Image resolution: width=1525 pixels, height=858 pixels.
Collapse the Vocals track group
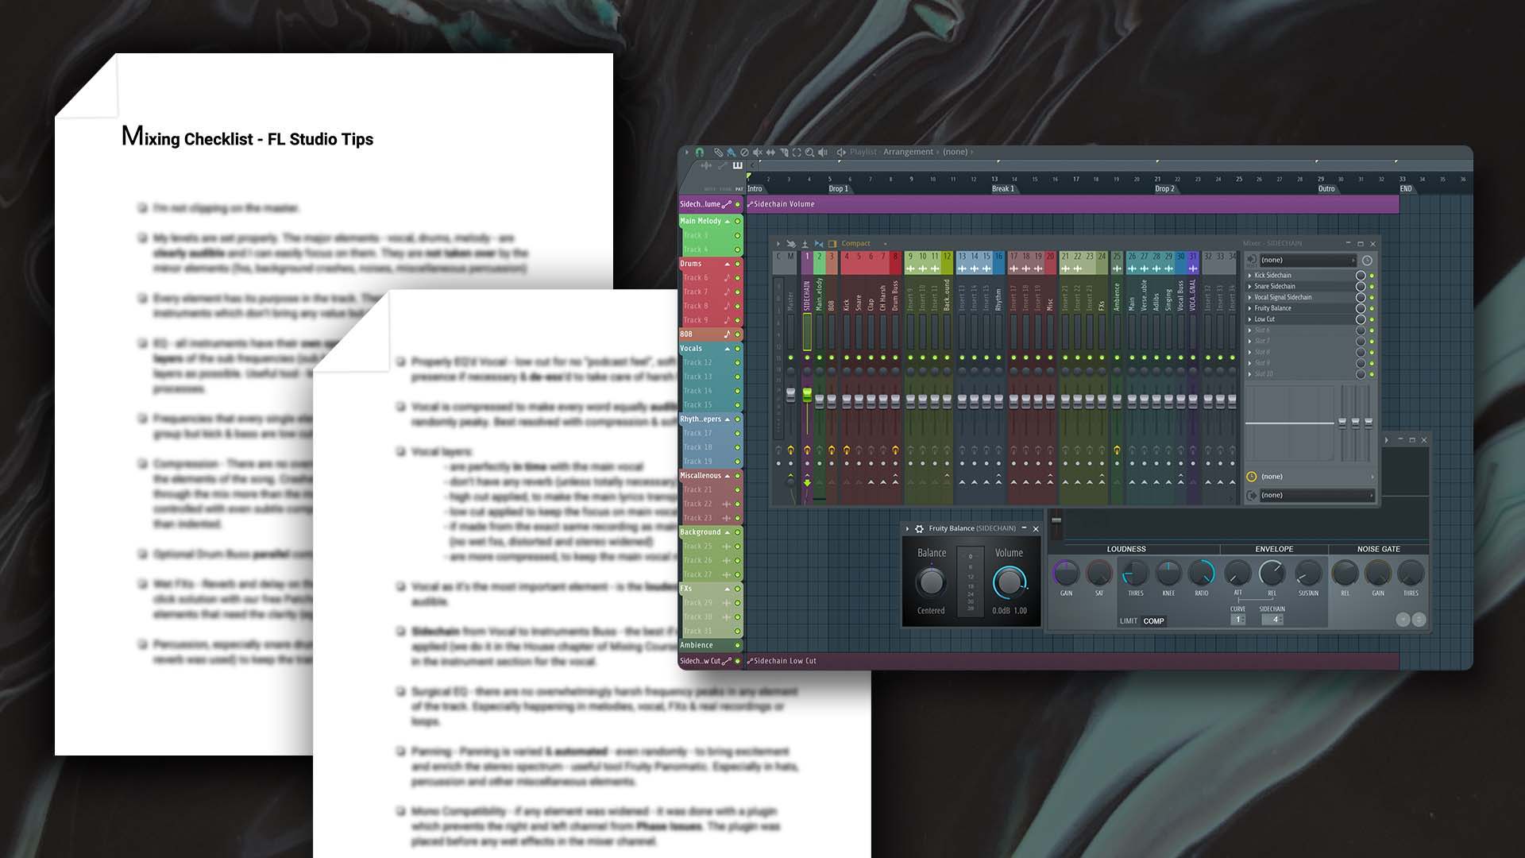727,349
